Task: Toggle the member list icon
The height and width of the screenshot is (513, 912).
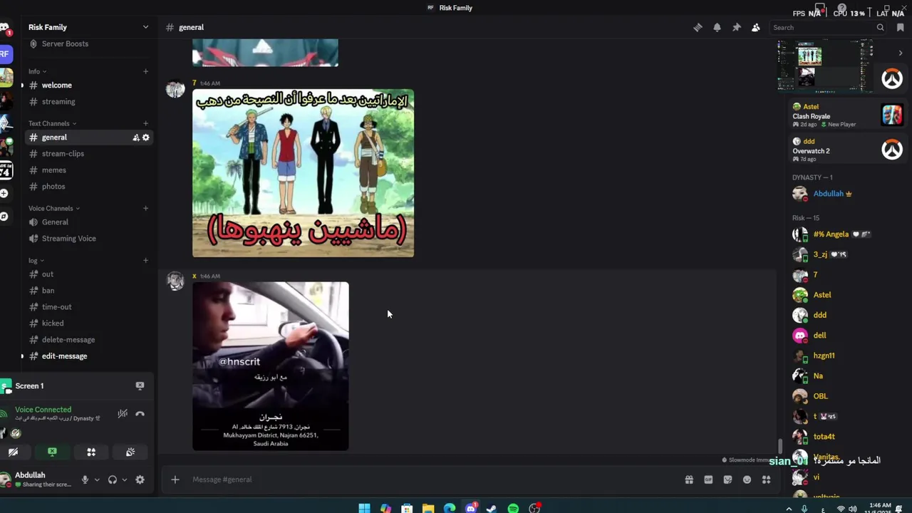Action: tap(756, 27)
